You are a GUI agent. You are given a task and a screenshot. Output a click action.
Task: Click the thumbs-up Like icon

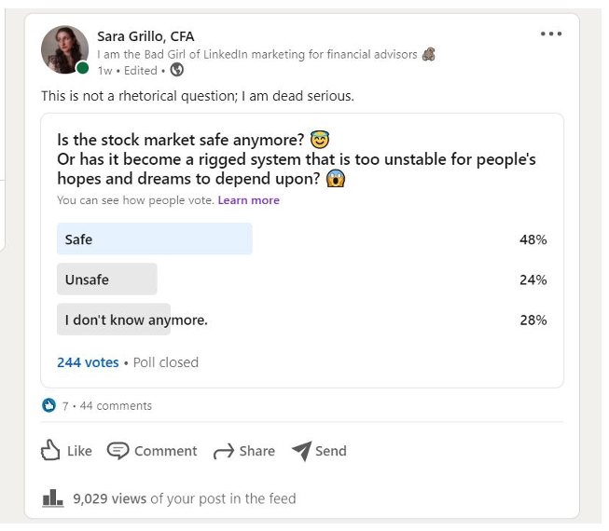pyautogui.click(x=50, y=451)
